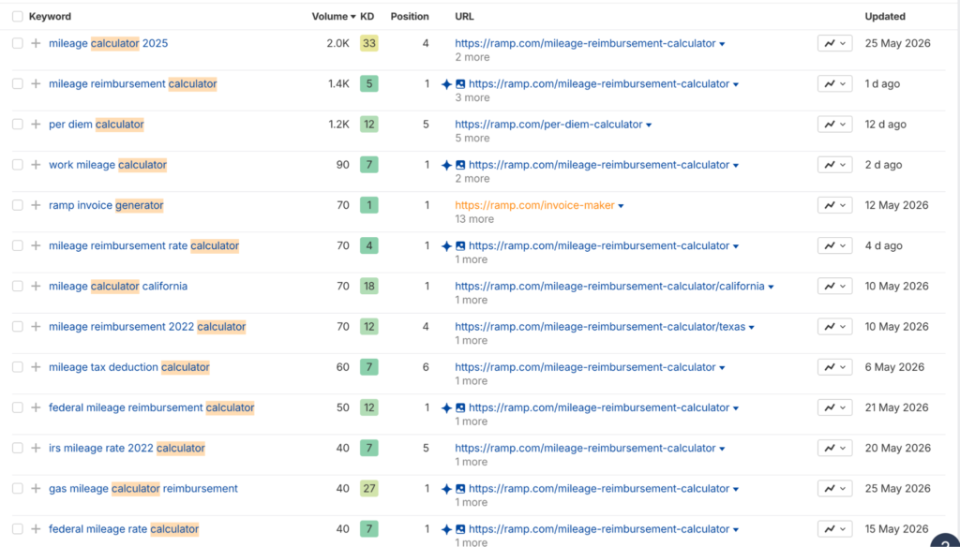The image size is (960, 547).
Task: Show '13 more' URLs for ramp invoice generator
Action: click(473, 219)
